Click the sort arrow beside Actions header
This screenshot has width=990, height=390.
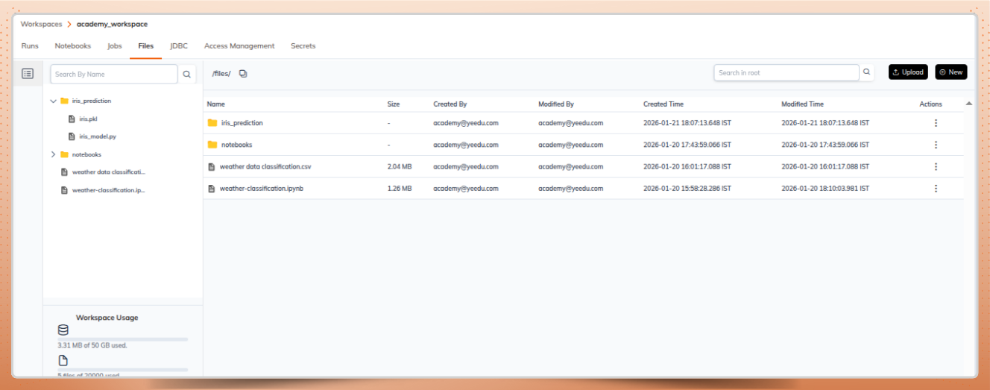[968, 104]
